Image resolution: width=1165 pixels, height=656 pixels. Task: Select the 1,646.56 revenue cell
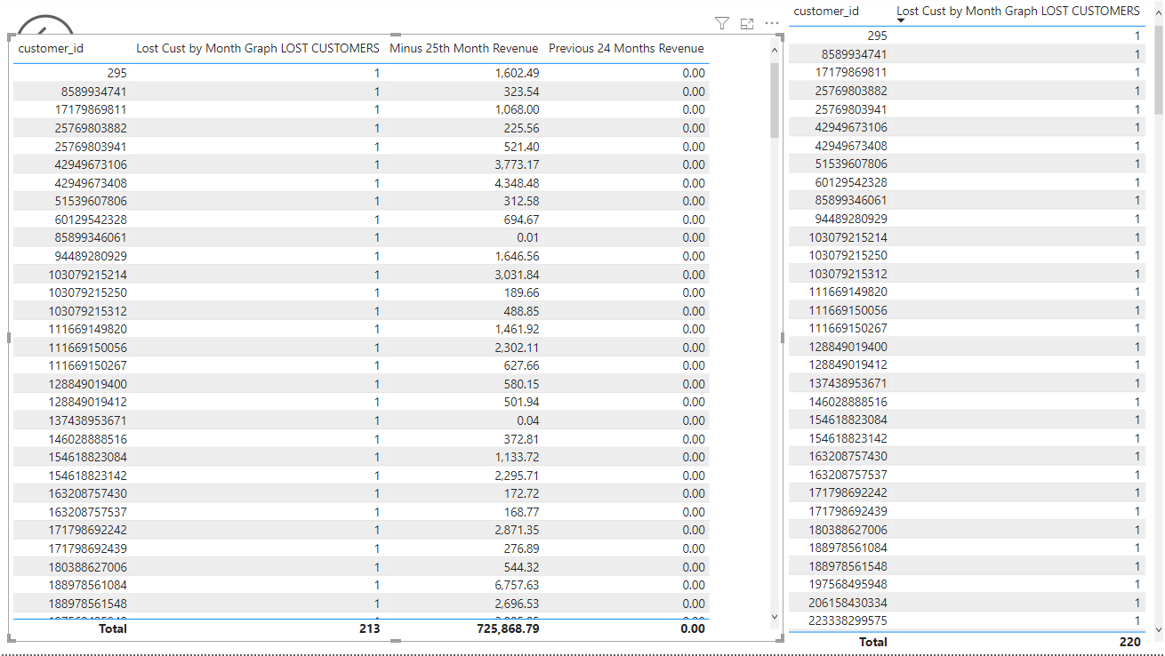point(517,256)
